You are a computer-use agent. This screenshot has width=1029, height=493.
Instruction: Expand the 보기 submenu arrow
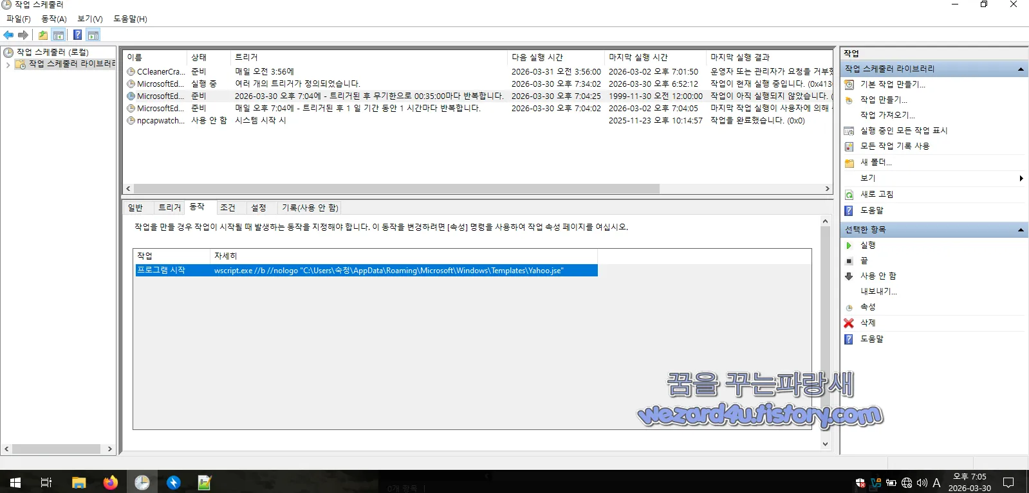coord(1021,178)
